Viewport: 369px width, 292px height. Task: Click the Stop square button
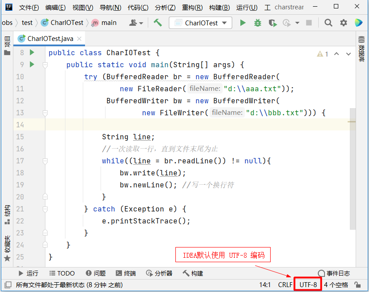(309, 23)
